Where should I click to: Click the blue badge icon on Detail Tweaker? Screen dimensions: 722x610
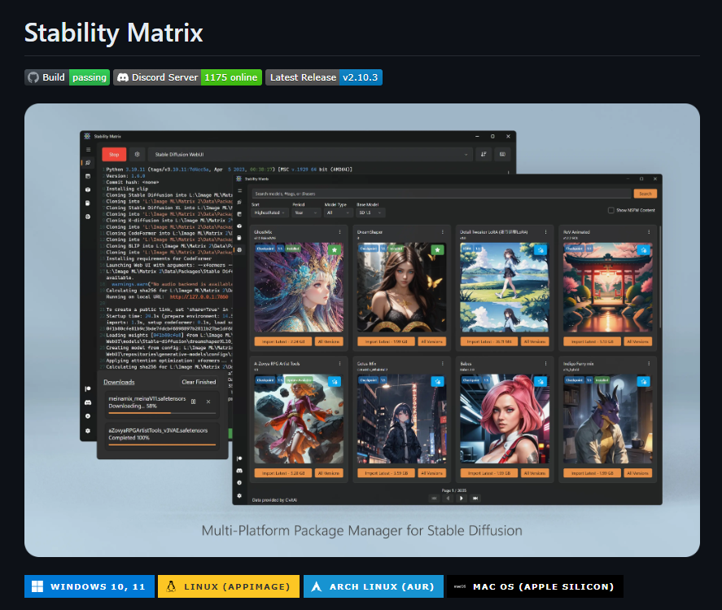540,250
